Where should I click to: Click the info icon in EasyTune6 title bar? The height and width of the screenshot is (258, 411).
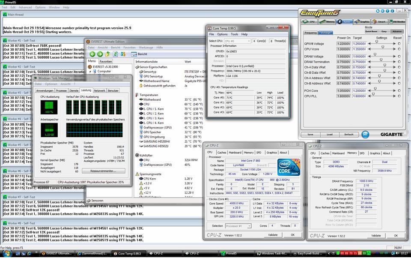(393, 11)
